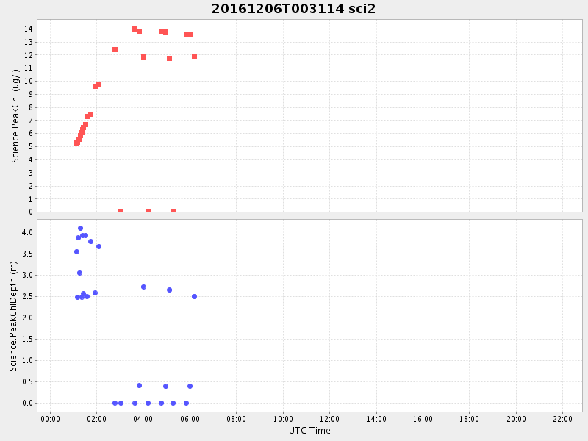Click the 7 tick on the PeakChl axis
This screenshot has height=441, width=588.
pos(29,121)
